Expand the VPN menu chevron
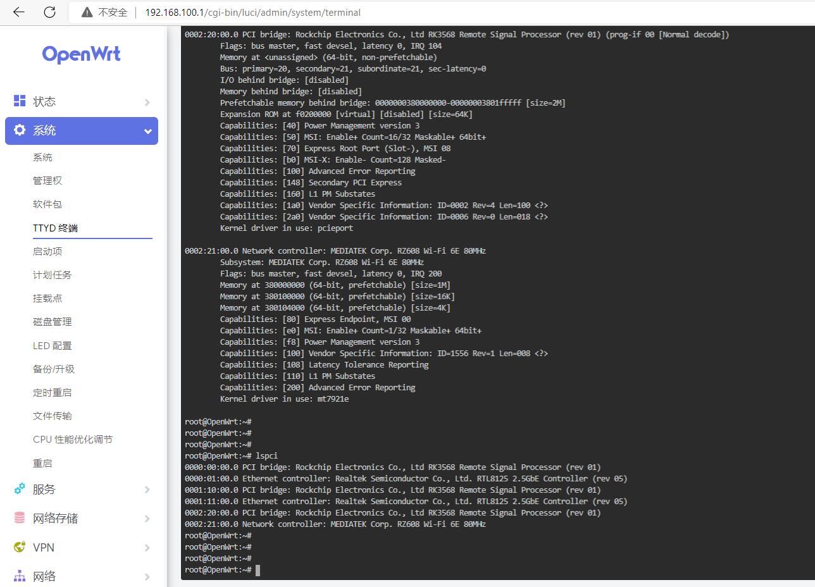The height and width of the screenshot is (587, 815). 147,548
